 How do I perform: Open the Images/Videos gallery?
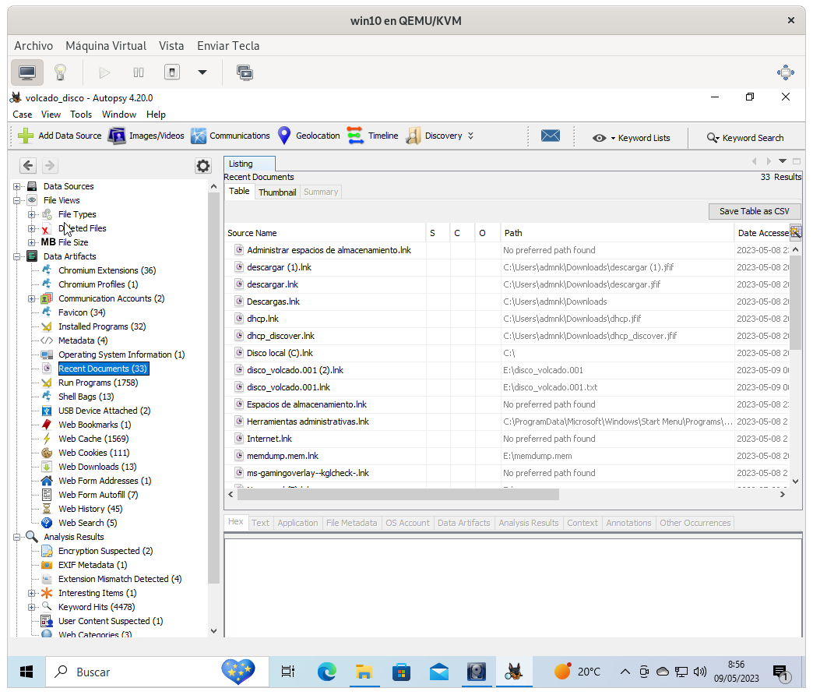tap(146, 136)
